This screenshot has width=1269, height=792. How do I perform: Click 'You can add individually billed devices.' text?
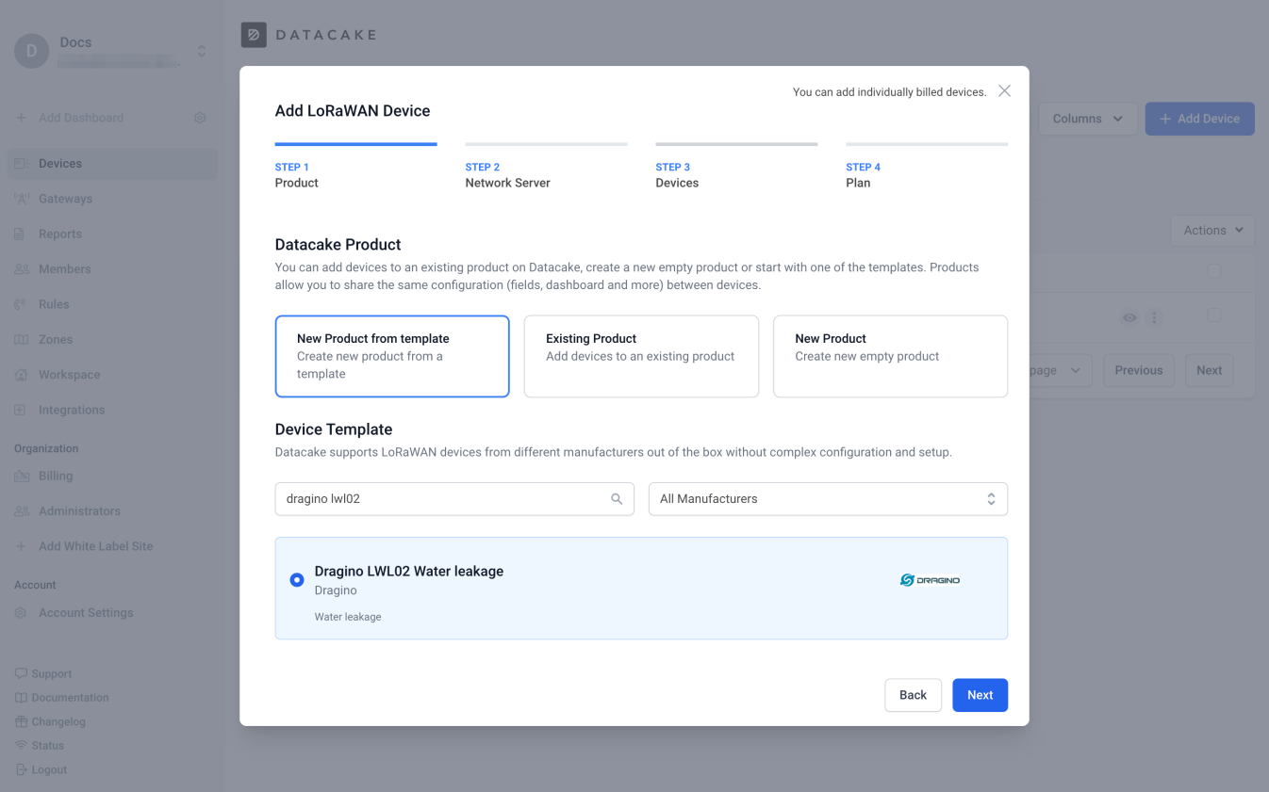889,92
